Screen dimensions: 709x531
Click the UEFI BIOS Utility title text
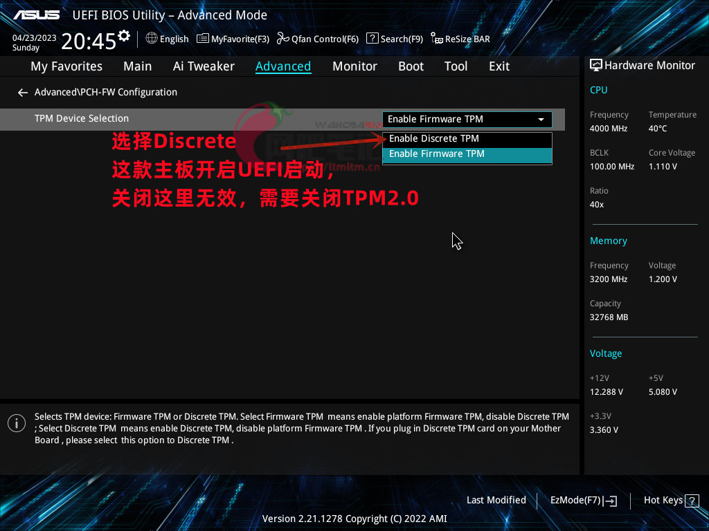pyautogui.click(x=170, y=15)
